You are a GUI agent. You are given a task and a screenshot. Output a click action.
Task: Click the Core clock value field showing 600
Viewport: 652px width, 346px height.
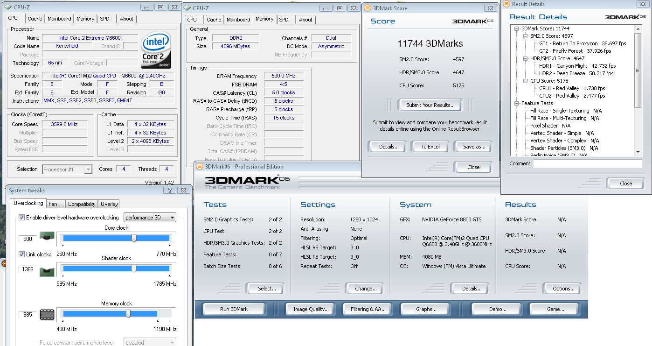(x=28, y=239)
